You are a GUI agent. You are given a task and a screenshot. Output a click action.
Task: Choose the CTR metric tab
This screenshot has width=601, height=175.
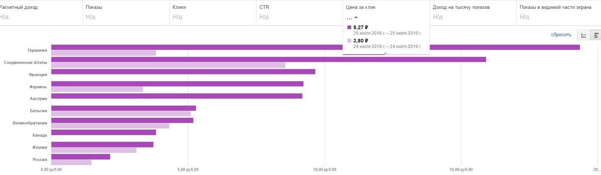coord(299,13)
